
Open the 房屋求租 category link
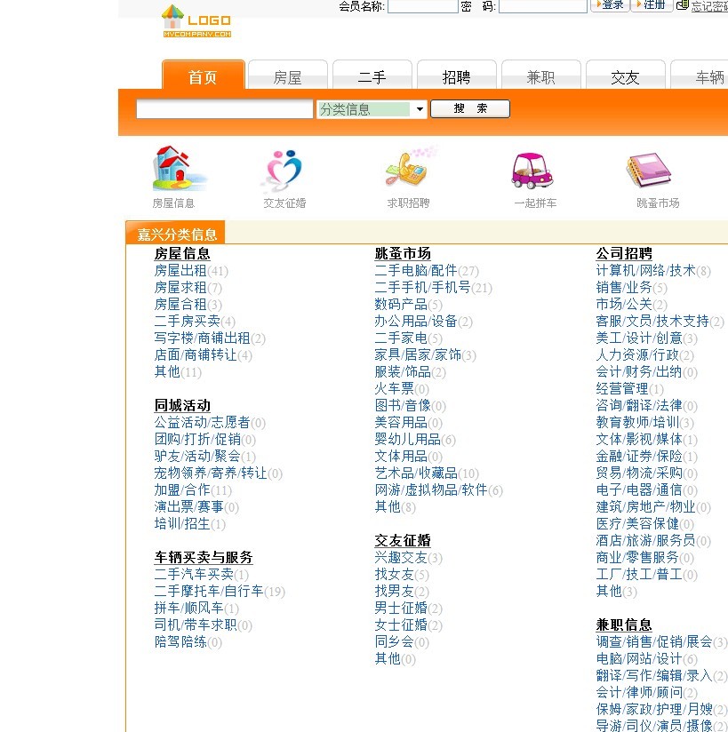(180, 288)
